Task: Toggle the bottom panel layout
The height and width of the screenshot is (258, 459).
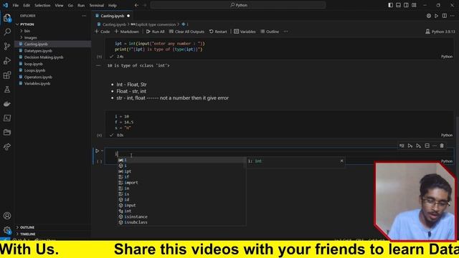Action: coord(399,5)
